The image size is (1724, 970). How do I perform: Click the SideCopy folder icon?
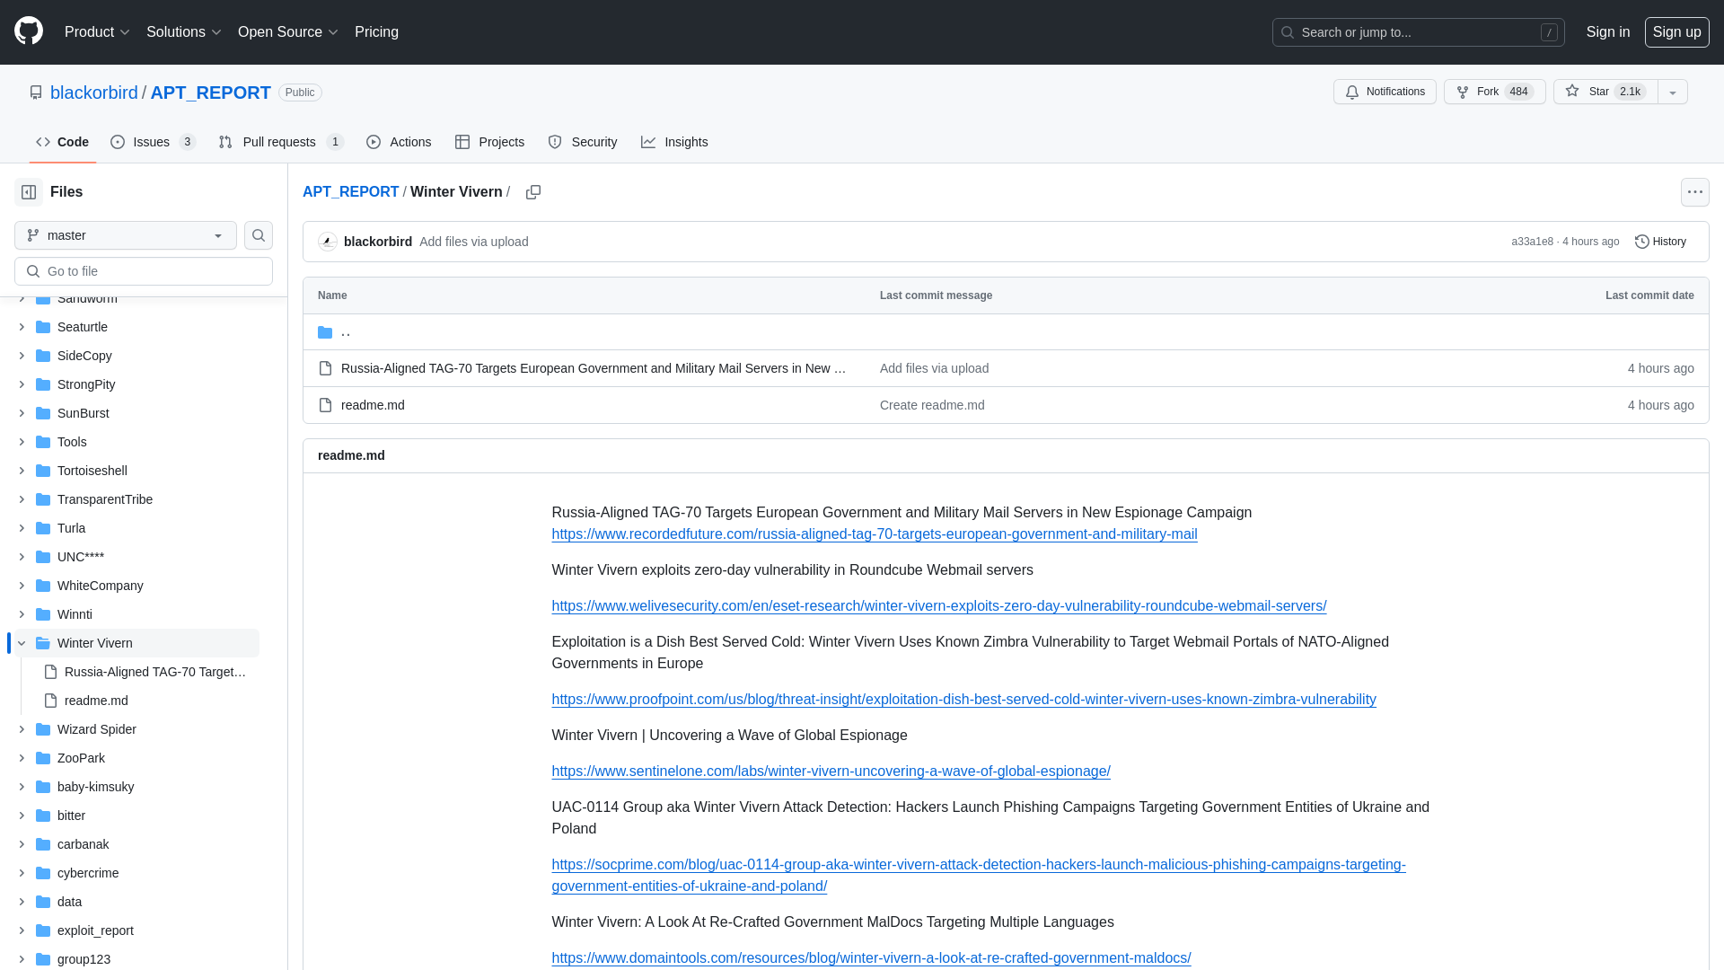tap(43, 356)
